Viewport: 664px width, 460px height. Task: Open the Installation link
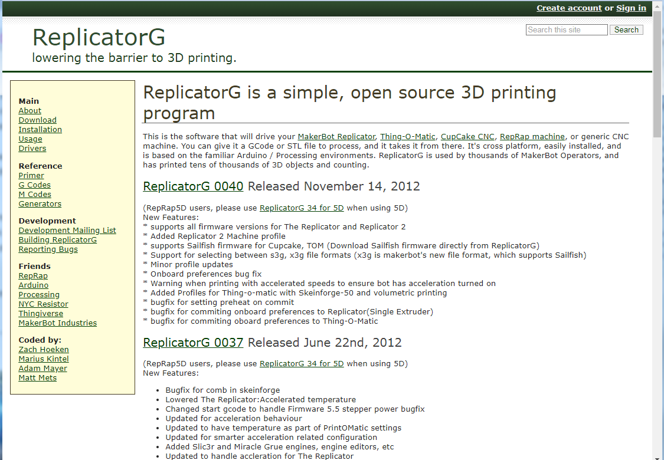point(40,130)
